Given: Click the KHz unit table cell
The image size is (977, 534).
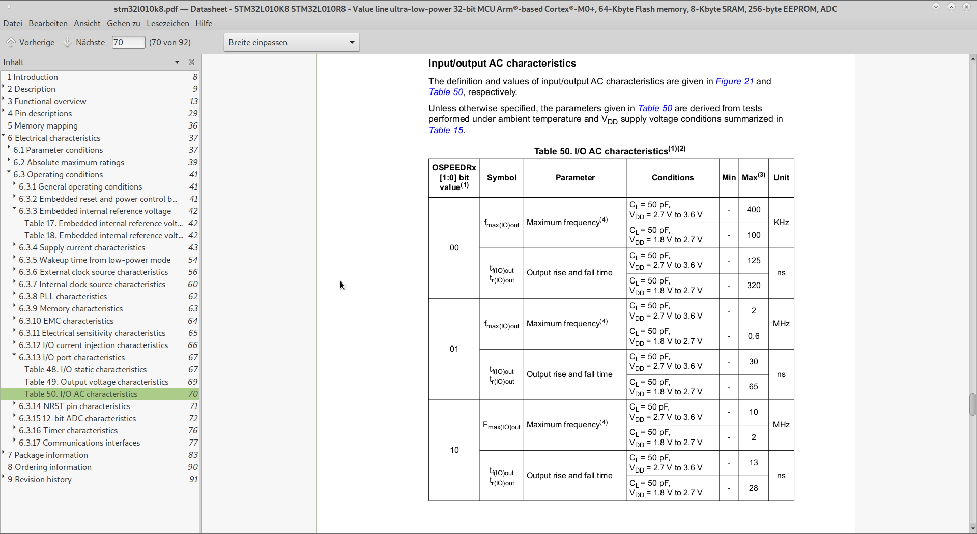Looking at the screenshot, I should pyautogui.click(x=781, y=223).
